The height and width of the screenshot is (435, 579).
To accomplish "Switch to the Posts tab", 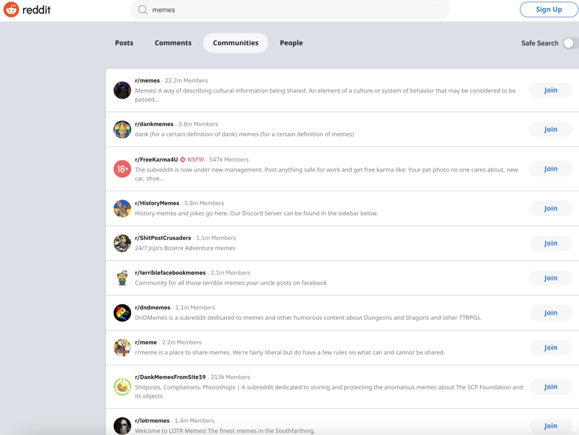I will (124, 43).
